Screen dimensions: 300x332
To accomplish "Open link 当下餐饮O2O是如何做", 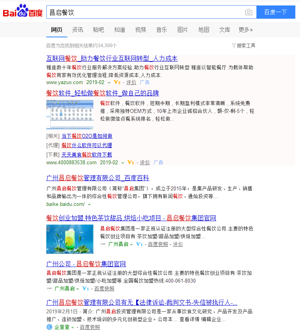I will (x=87, y=136).
